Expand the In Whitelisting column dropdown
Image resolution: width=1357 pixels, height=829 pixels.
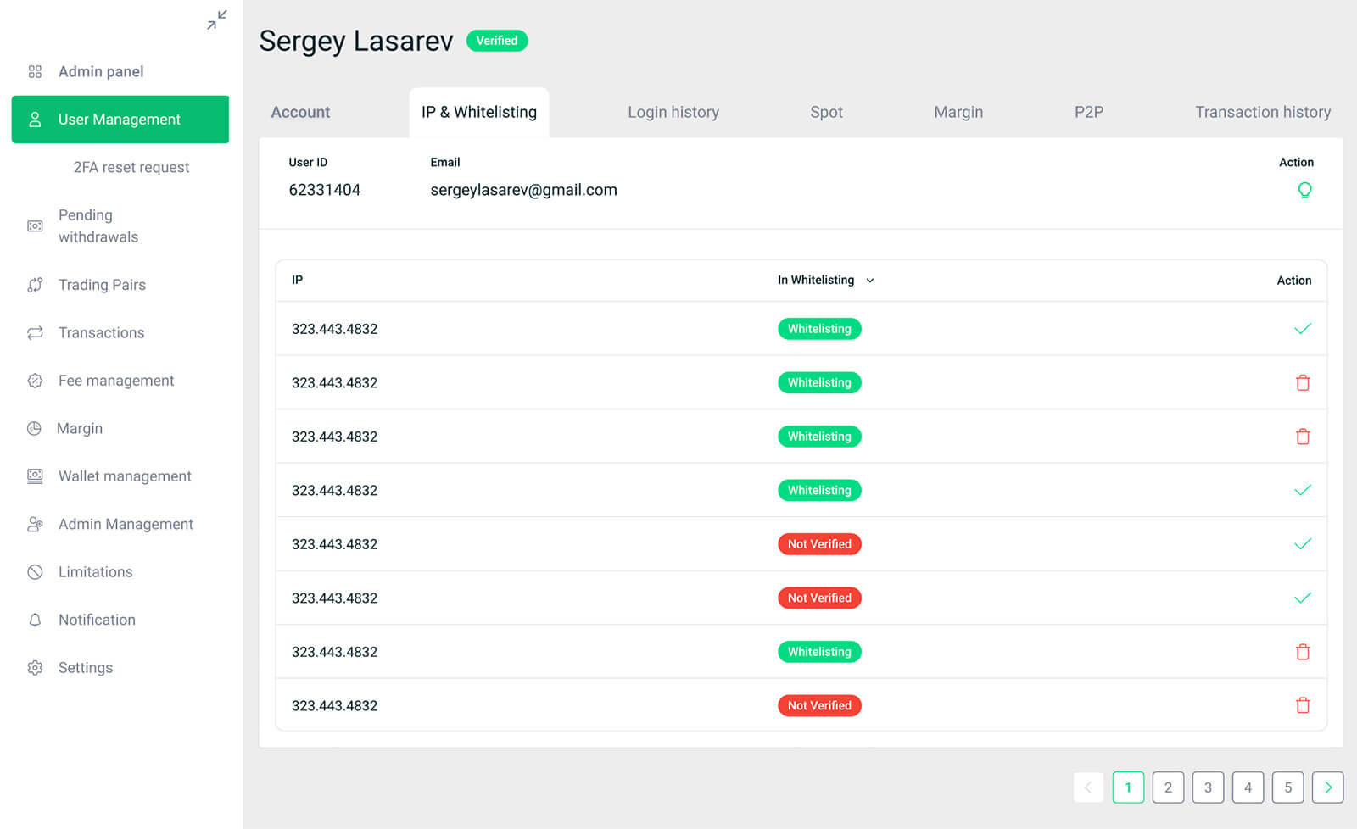(870, 281)
